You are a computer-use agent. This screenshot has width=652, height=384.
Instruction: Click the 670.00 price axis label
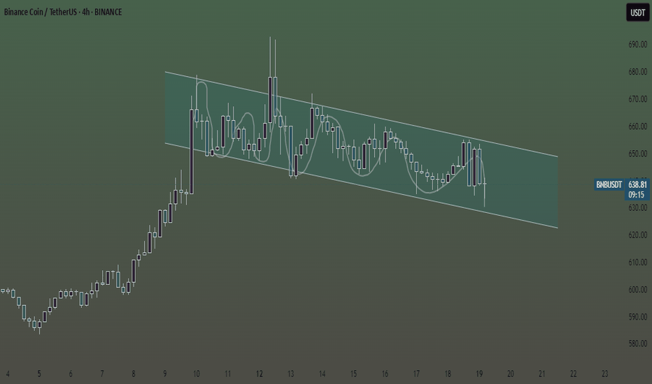click(x=637, y=99)
